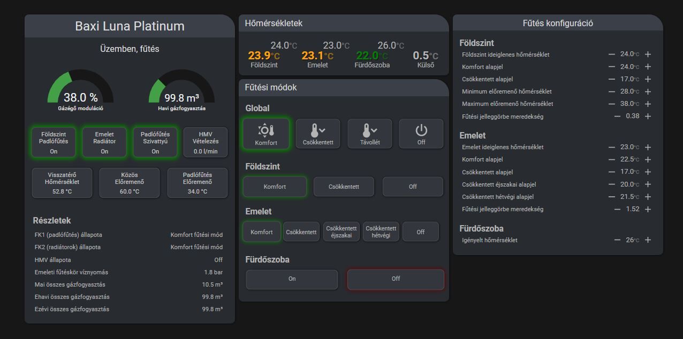Activate Global Komfort heating mode

[266, 134]
